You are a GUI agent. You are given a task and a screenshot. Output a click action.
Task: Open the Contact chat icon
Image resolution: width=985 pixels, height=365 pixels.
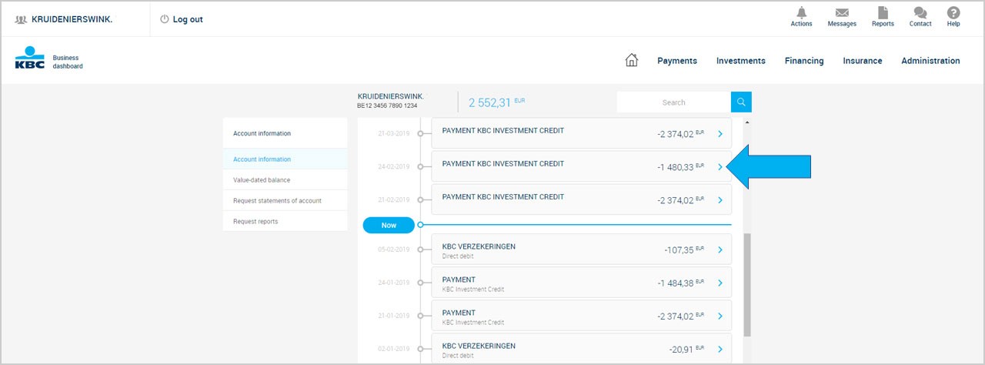pos(920,13)
